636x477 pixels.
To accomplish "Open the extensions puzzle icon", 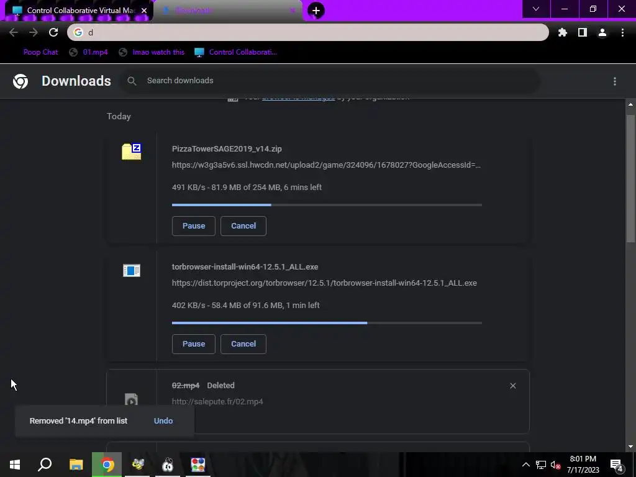I will click(562, 32).
